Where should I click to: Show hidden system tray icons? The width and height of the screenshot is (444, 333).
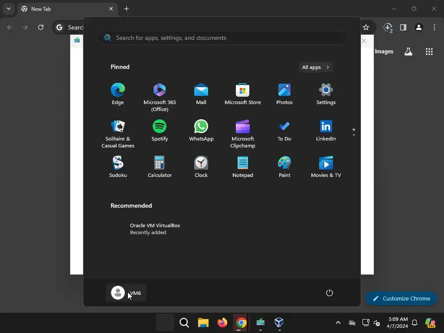click(338, 323)
